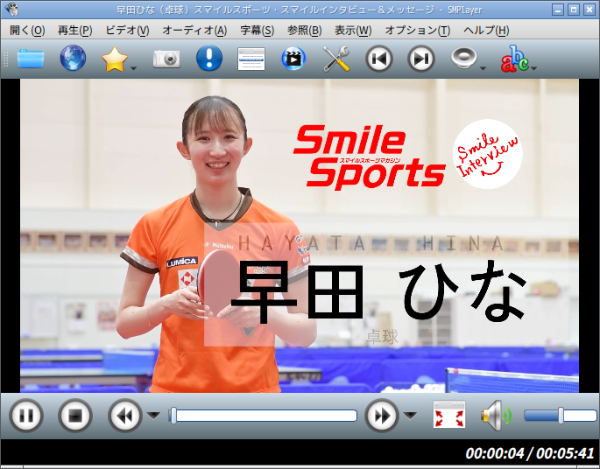
Task: Expand the favorites star dropdown arrow
Action: point(133,68)
